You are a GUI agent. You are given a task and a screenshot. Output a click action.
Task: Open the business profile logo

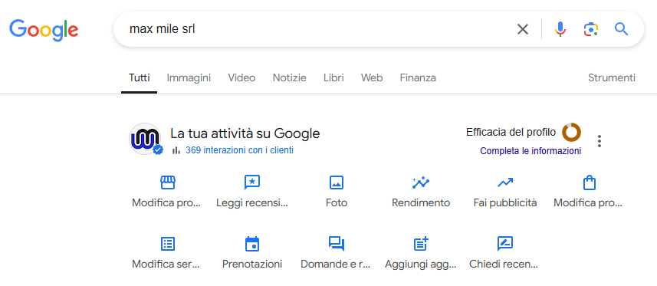pos(145,139)
